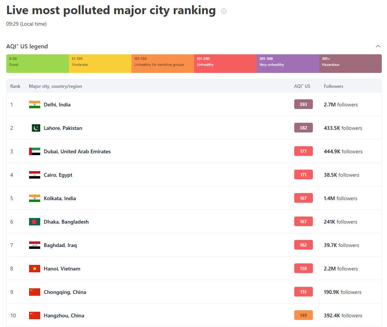Click the India flag next to Delhi

pyautogui.click(x=35, y=105)
